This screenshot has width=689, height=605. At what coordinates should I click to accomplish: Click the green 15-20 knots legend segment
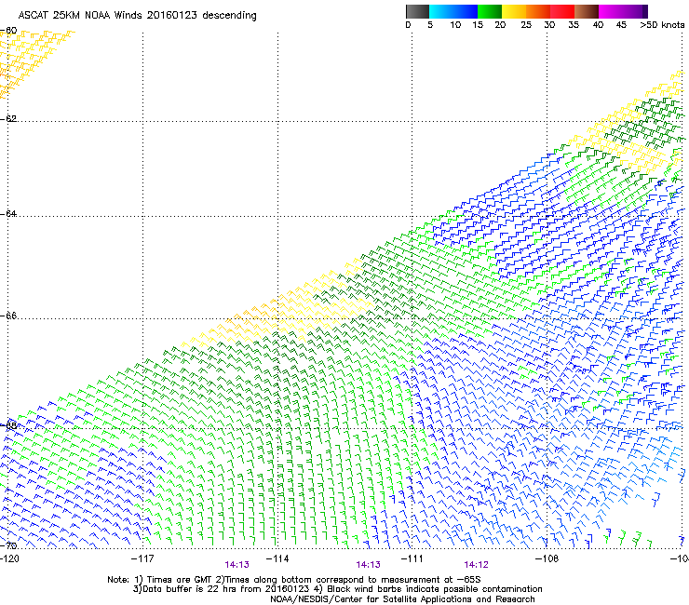pos(490,11)
